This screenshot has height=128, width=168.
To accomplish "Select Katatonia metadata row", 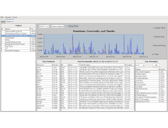I will pos(151,83).
